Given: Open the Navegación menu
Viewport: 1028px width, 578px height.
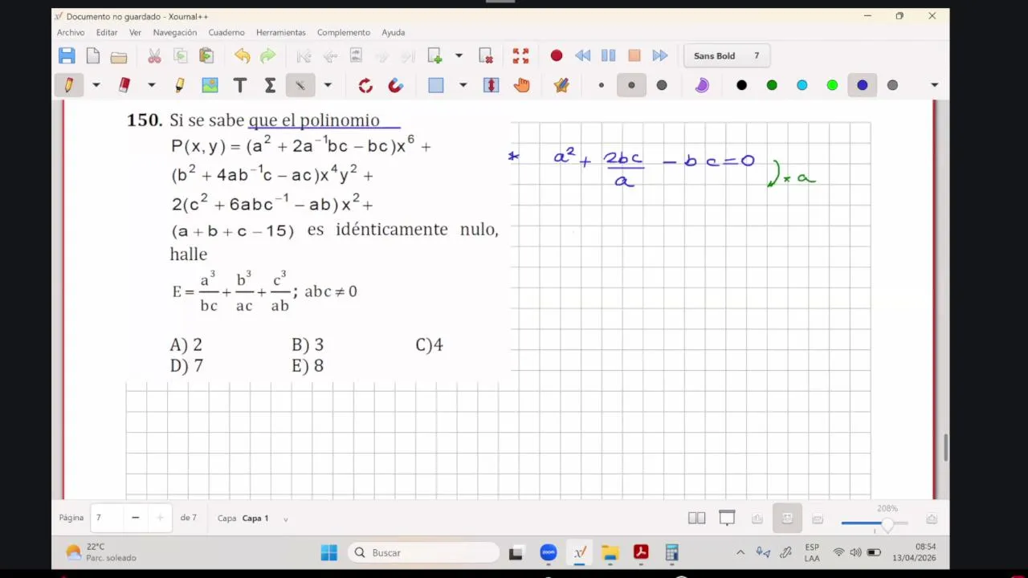Looking at the screenshot, I should [175, 32].
